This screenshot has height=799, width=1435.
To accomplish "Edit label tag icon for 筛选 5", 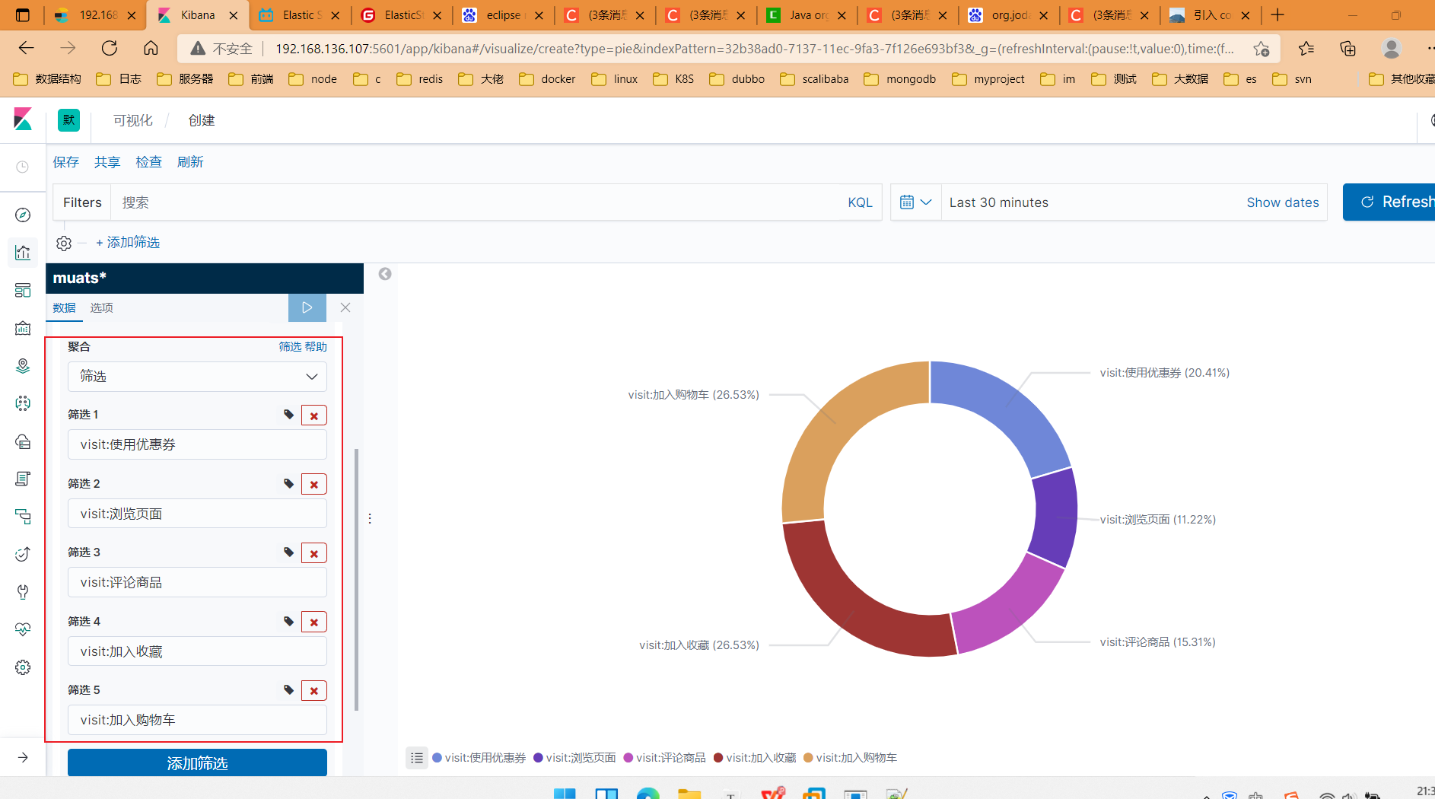I will click(288, 690).
